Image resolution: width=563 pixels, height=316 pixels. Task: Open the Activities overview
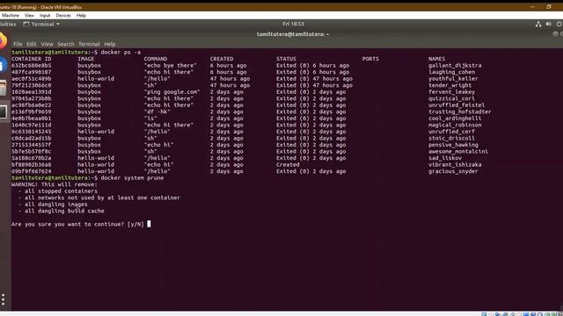[x=8, y=24]
